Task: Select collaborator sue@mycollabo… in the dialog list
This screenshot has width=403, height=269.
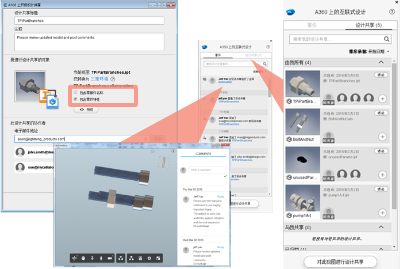Action: tap(34, 167)
